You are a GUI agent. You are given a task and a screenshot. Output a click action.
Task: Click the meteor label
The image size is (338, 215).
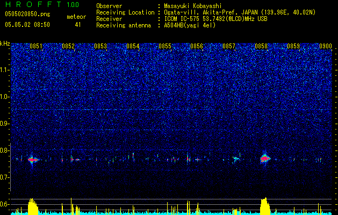[x=76, y=17]
